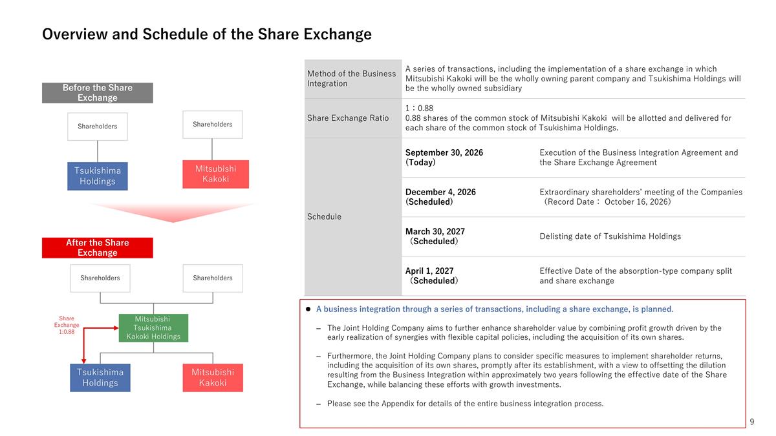Screen dimensions: 776x436
Task: Click the Schedule label cell
Action: [352, 216]
